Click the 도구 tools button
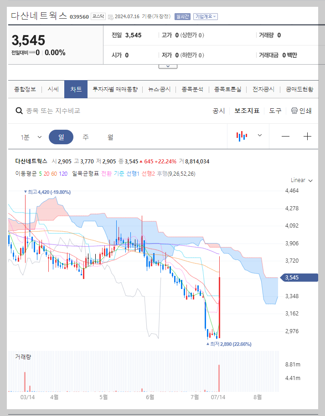The image size is (325, 416). pyautogui.click(x=275, y=110)
